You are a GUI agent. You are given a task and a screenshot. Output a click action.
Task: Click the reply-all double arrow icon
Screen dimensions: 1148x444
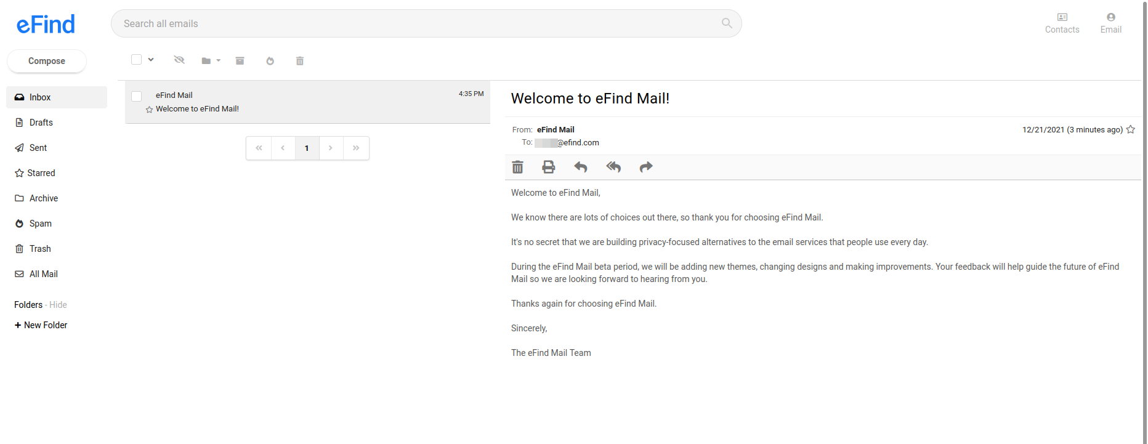point(613,167)
